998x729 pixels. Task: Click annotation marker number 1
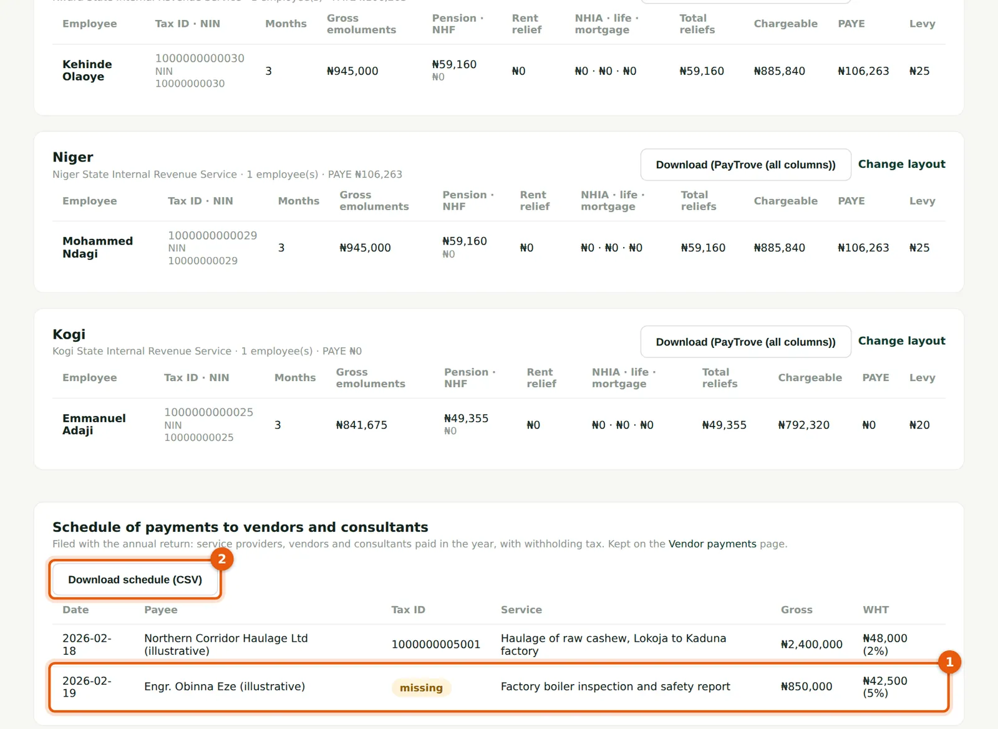[x=949, y=662]
